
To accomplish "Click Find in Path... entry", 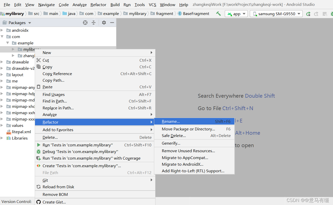I will click(x=95, y=101).
